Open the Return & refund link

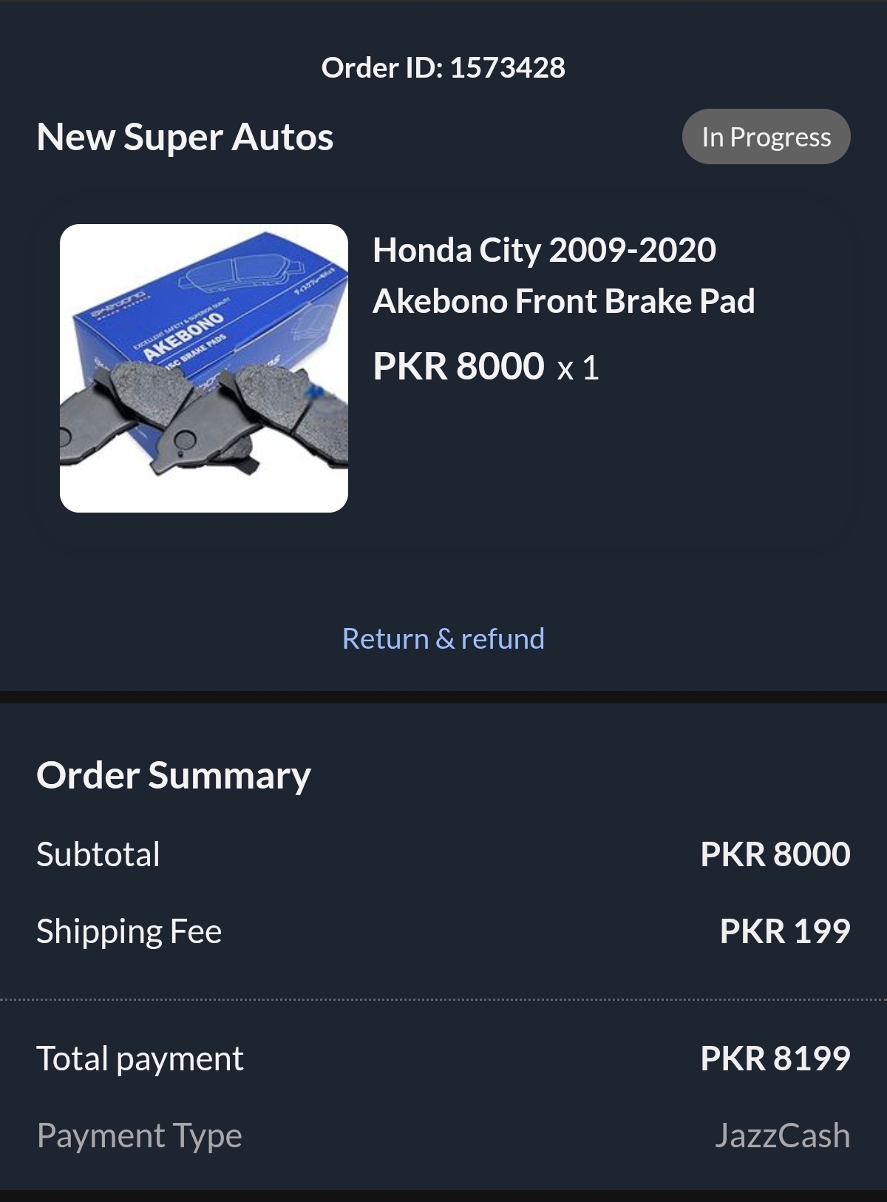pyautogui.click(x=443, y=638)
